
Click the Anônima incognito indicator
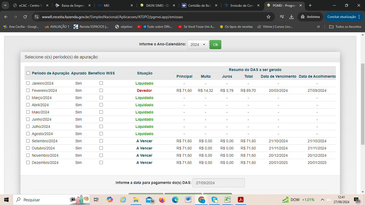click(310, 17)
